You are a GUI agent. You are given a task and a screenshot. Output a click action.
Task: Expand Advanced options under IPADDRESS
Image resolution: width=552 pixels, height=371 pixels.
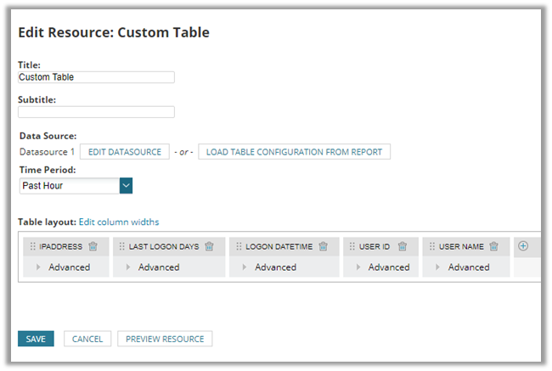pyautogui.click(x=68, y=267)
